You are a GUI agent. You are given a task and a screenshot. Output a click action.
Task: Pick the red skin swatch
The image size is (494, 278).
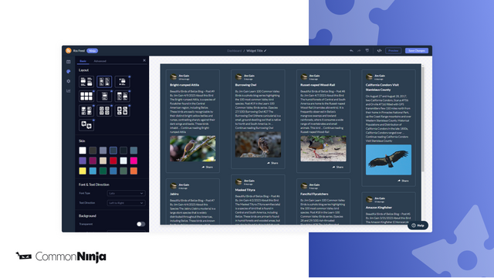[113, 161]
